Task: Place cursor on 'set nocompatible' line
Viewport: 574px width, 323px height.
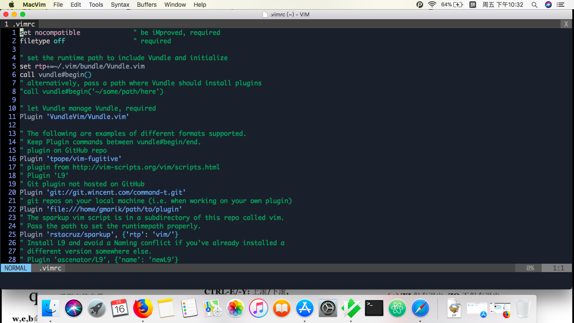Action: (x=50, y=32)
